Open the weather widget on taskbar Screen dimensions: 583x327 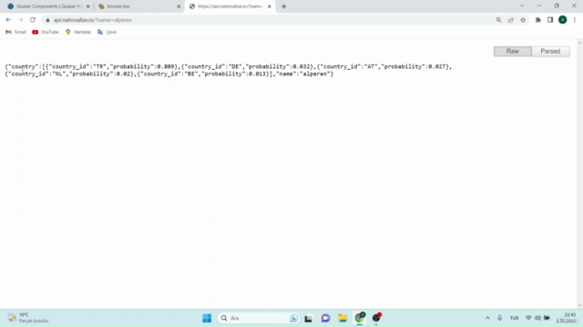(x=28, y=318)
